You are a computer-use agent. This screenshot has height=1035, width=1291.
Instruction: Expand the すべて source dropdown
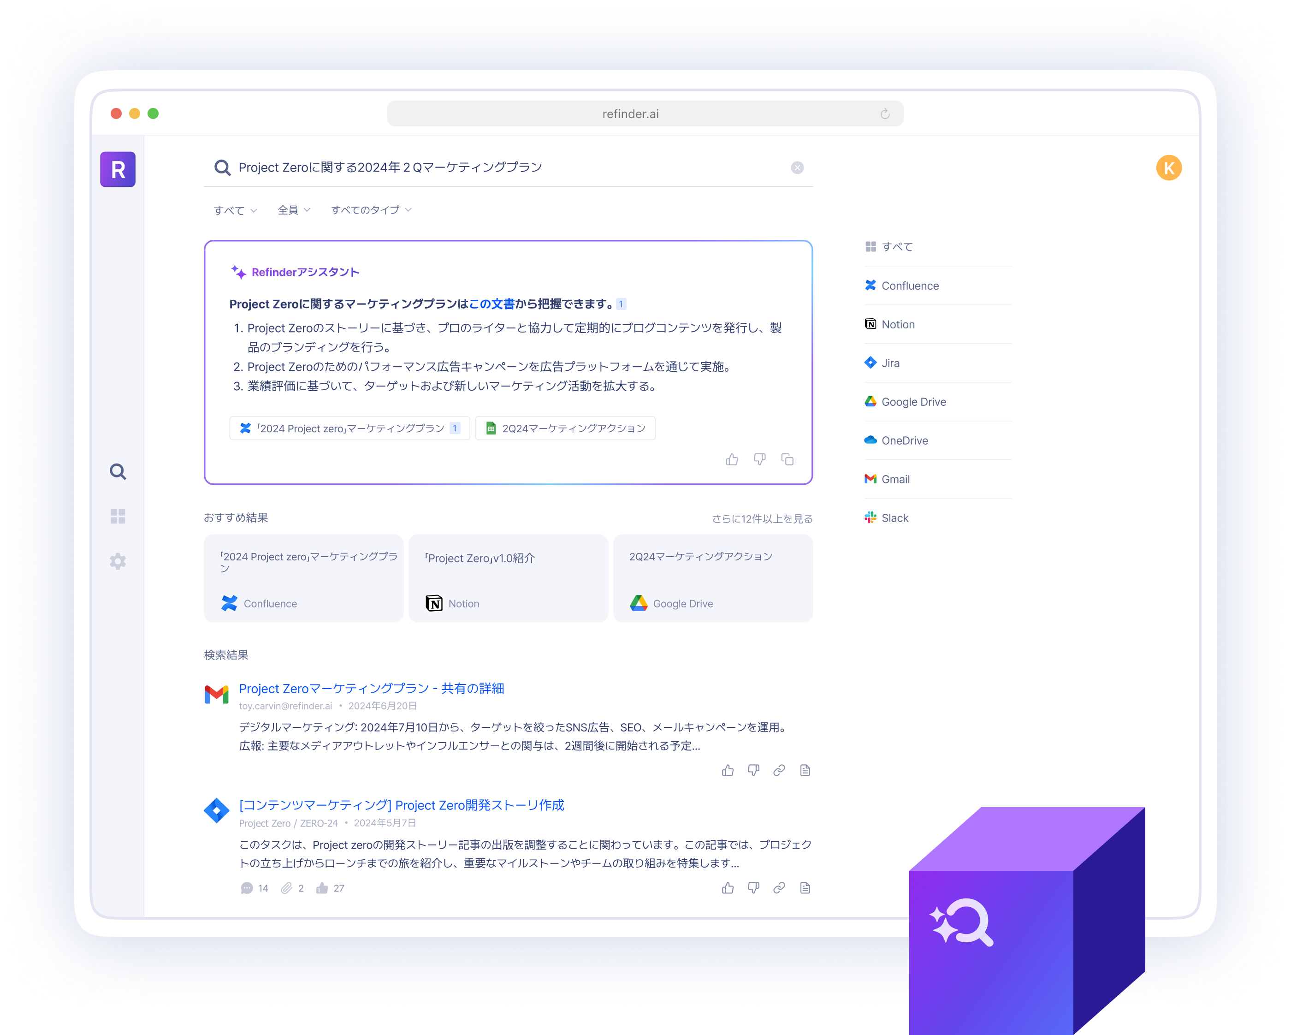(x=235, y=210)
